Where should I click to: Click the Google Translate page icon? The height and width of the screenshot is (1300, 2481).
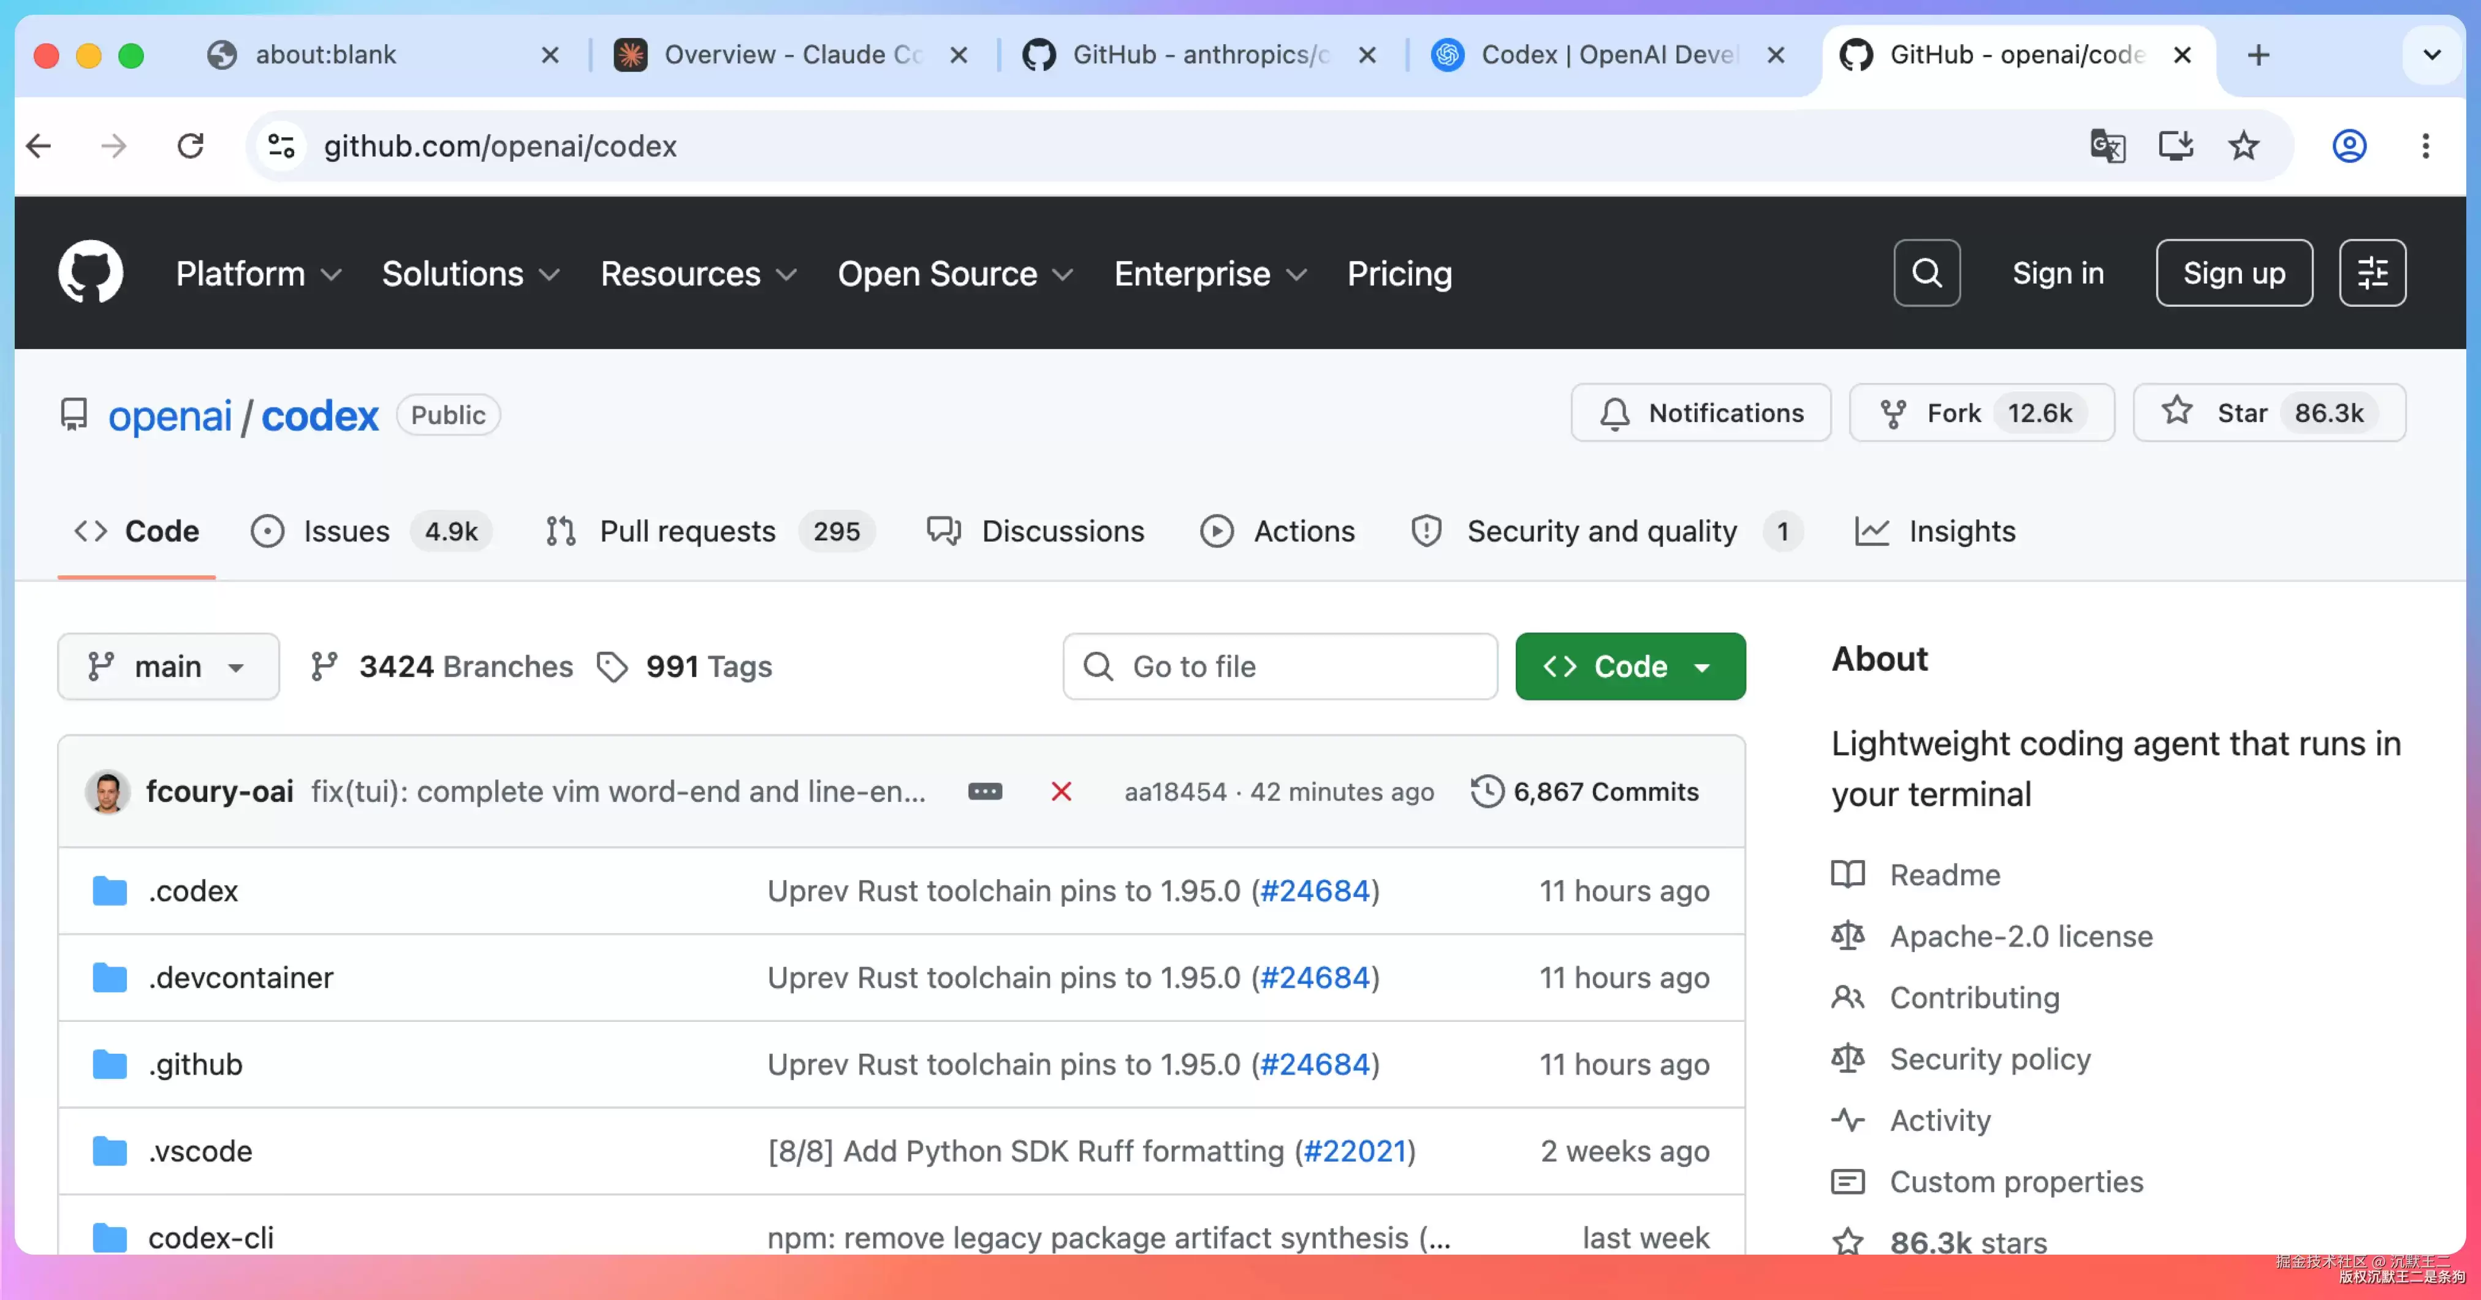[x=2107, y=146]
